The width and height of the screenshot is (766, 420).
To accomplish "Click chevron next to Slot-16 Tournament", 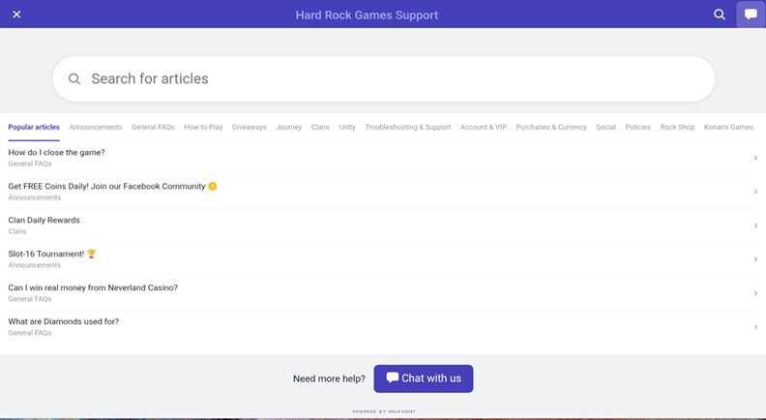I will (754, 259).
